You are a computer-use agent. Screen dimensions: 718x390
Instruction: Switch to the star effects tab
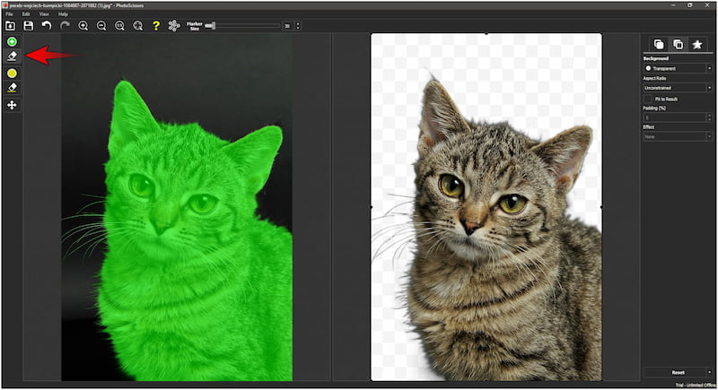point(697,44)
